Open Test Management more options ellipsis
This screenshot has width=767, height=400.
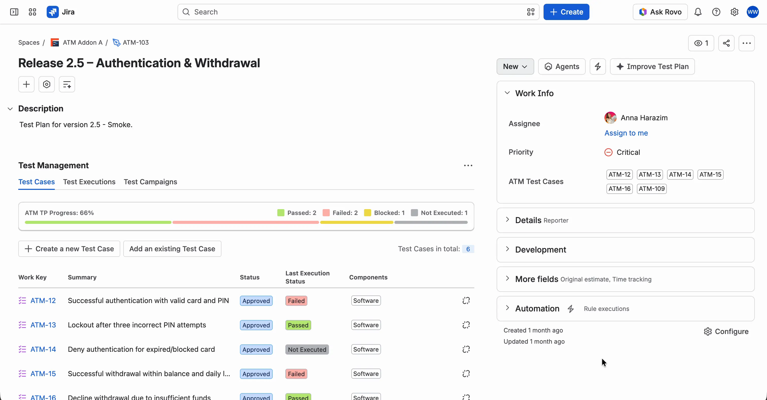pos(468,165)
